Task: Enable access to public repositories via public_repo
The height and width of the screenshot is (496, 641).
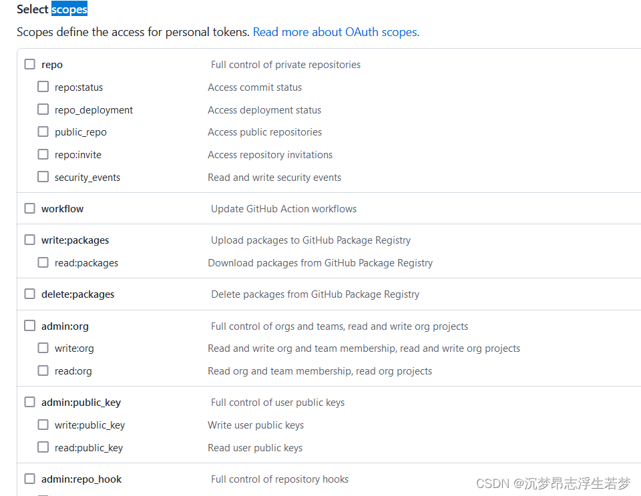Action: (43, 132)
